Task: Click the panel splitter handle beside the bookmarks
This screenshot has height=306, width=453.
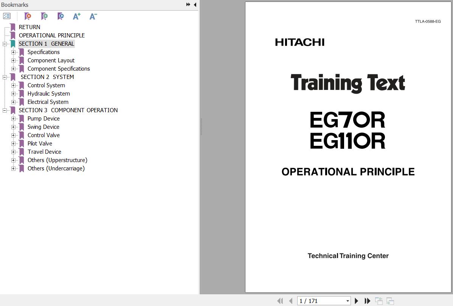Action: coord(201,127)
